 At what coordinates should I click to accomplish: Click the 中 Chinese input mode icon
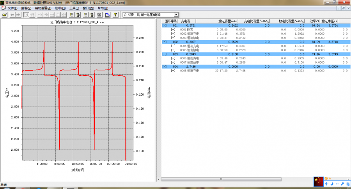pyautogui.click(x=326, y=184)
